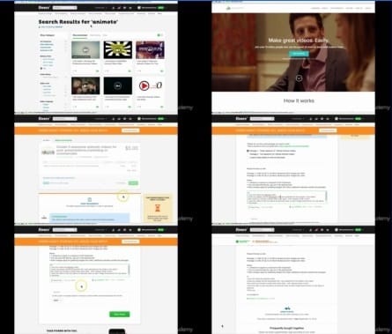This screenshot has width=392, height=334.
Task: Click the 'Frequently bought together' heading
Action: pos(287,328)
